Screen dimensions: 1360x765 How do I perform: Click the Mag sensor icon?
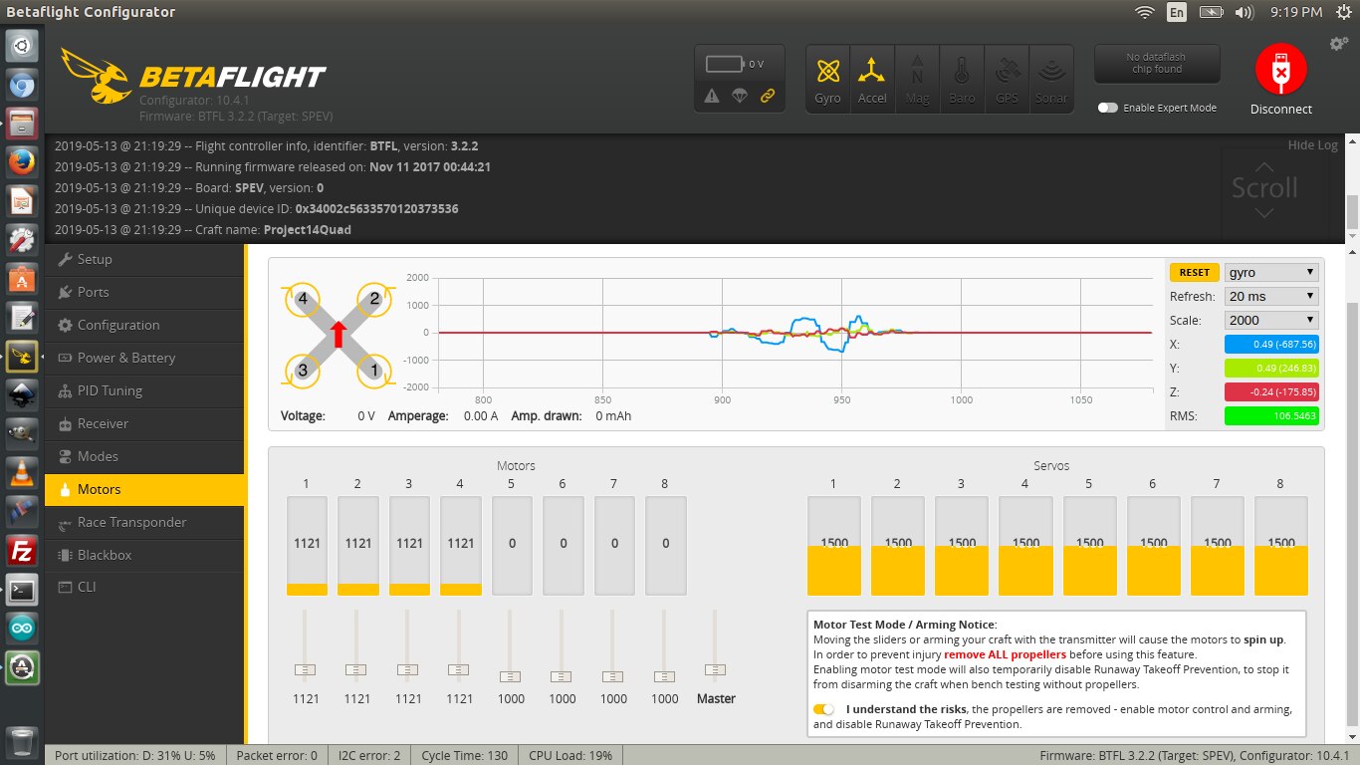pos(917,79)
